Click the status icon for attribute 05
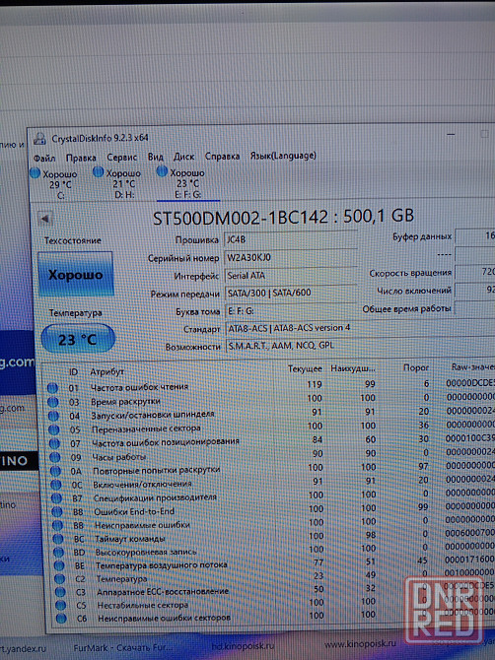The image size is (495, 660). (54, 429)
